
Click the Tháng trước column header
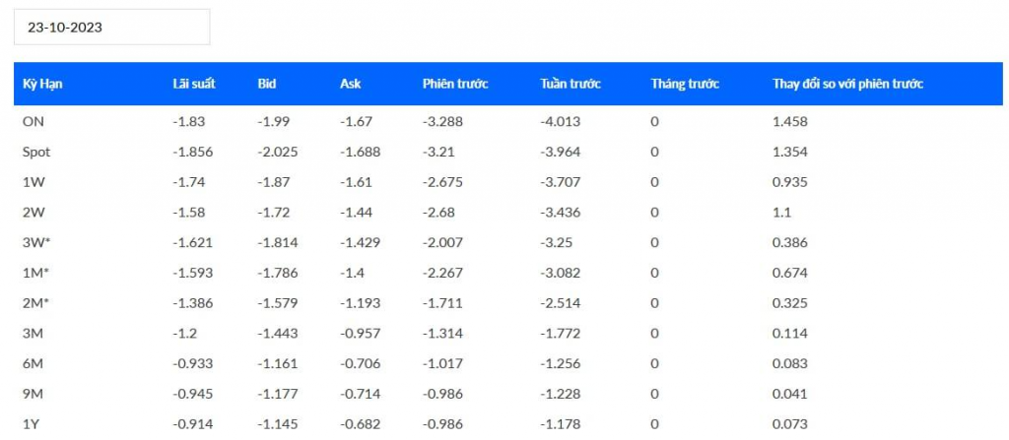[x=685, y=84]
